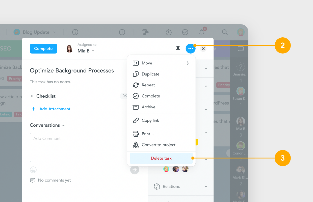This screenshot has width=313, height=202.
Task: Open the timeline view icon in the top bar
Action: [145, 32]
